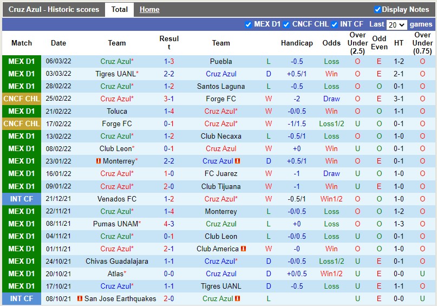Open the Santos Laguna team link

tap(221, 87)
